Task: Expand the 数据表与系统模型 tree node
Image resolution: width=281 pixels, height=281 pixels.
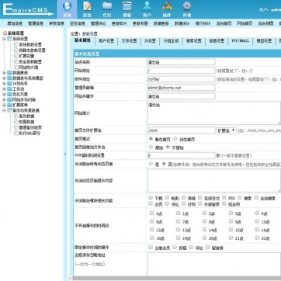Action: click(x=4, y=78)
